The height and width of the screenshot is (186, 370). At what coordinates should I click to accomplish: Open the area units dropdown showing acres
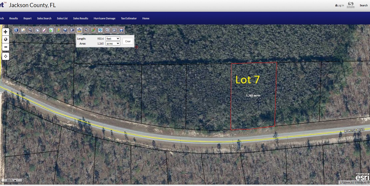[x=113, y=44]
